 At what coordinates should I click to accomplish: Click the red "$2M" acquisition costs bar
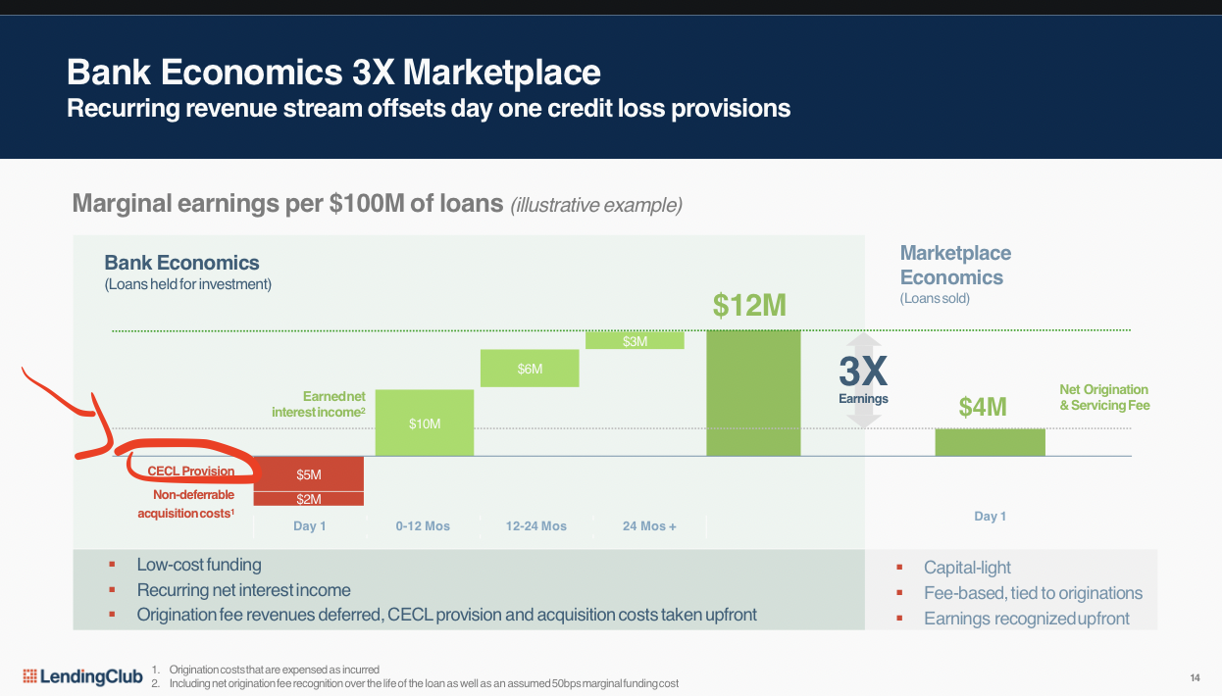[x=309, y=498]
